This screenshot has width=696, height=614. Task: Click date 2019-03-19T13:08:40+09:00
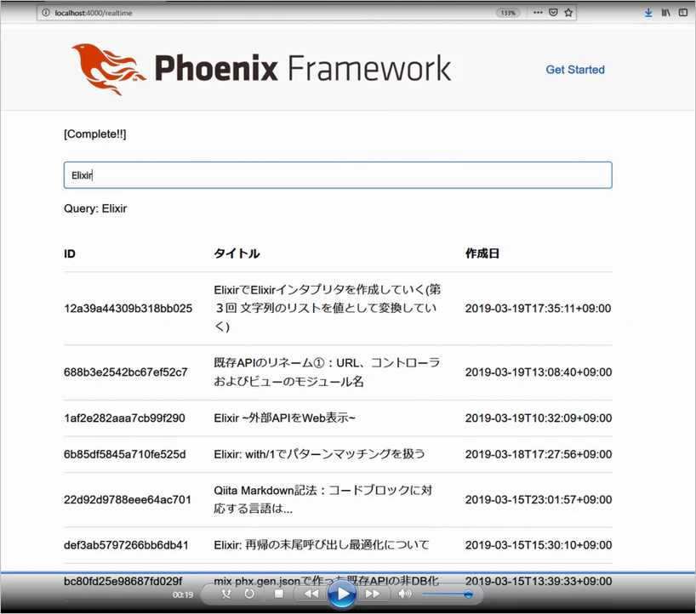coord(539,372)
